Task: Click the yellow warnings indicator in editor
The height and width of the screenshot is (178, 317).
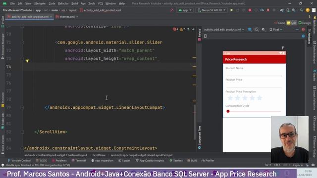Action: pyautogui.click(x=182, y=29)
